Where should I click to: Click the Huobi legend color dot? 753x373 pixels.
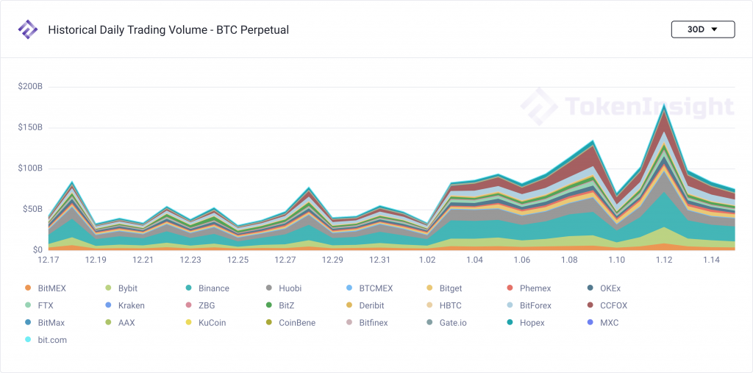click(271, 288)
